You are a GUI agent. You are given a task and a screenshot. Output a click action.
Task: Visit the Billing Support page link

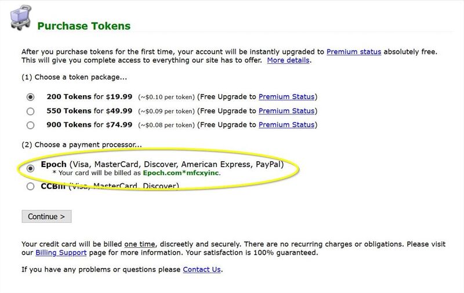tap(61, 253)
